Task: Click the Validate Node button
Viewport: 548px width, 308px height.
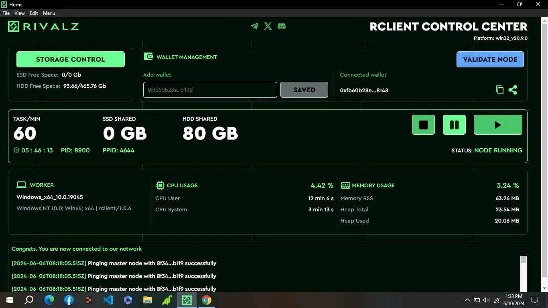Action: [x=490, y=59]
